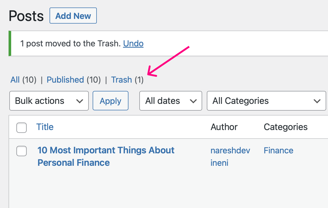Tick the select-all checkbox beside Title
Image resolution: width=328 pixels, height=208 pixels.
pyautogui.click(x=22, y=127)
